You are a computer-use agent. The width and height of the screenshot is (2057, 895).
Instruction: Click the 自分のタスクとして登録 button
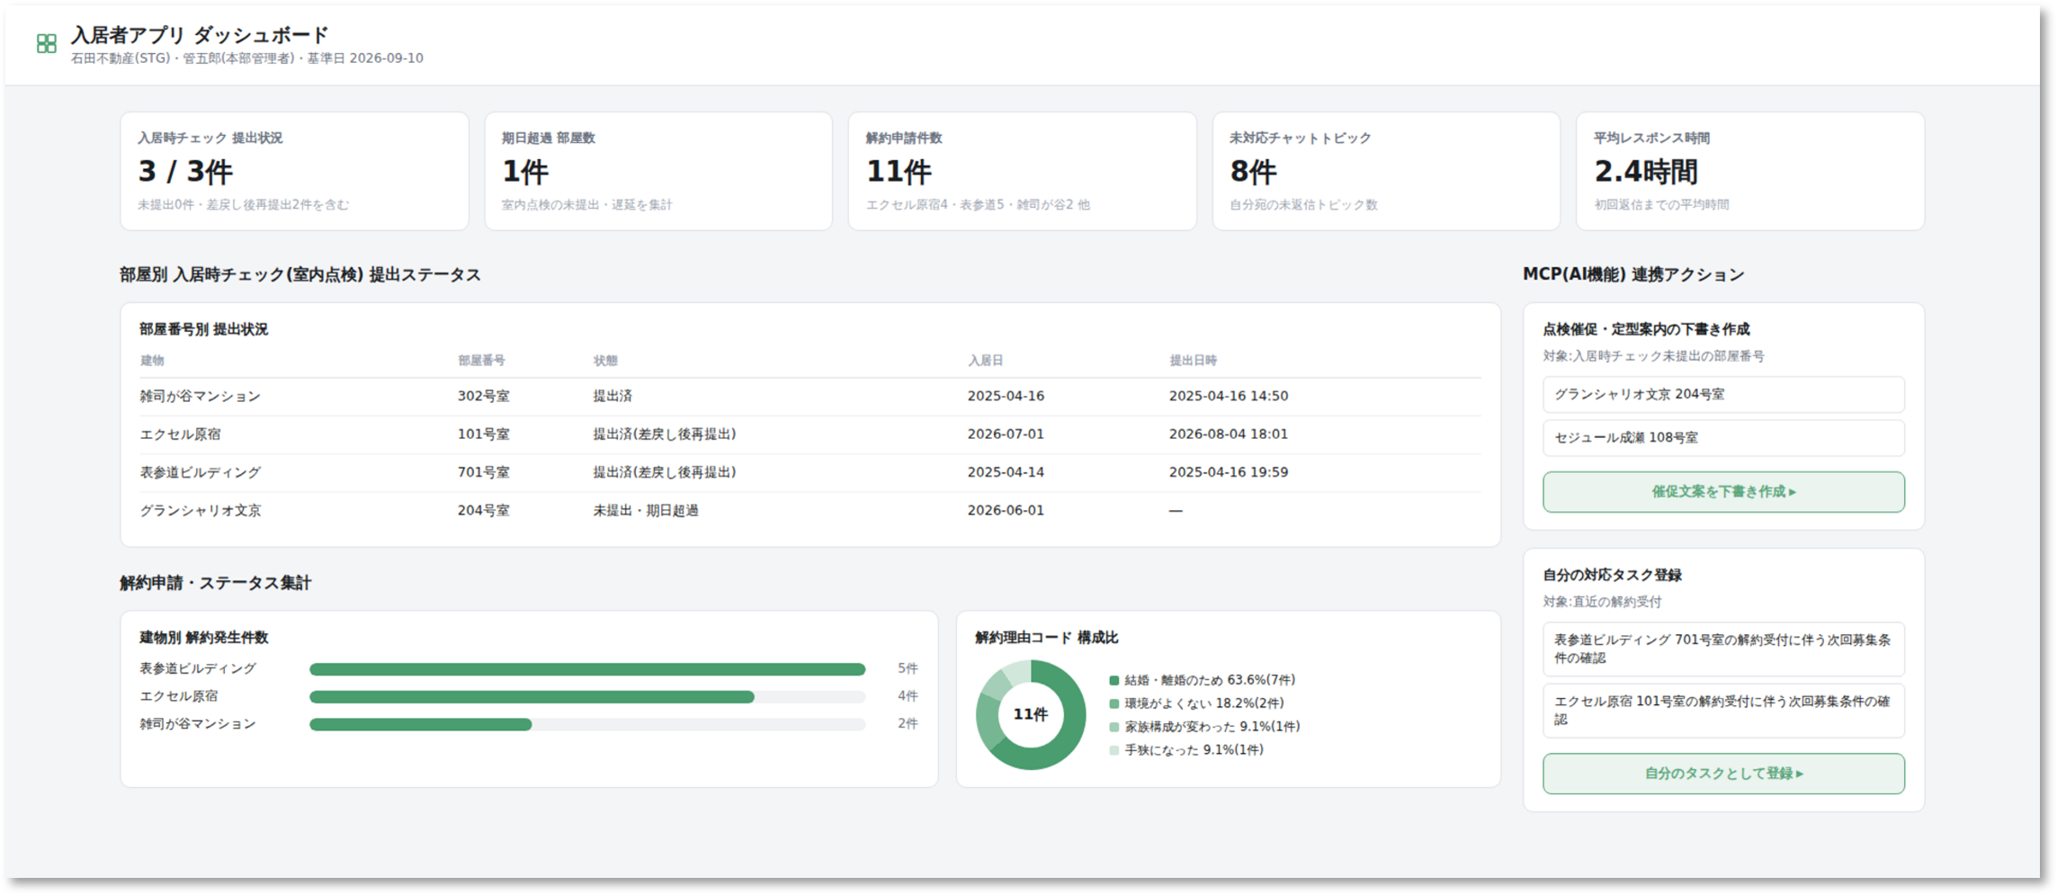[x=1722, y=774]
